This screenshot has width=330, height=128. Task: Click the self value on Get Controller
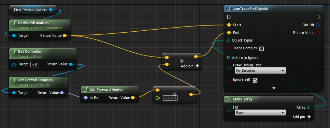pos(35,65)
